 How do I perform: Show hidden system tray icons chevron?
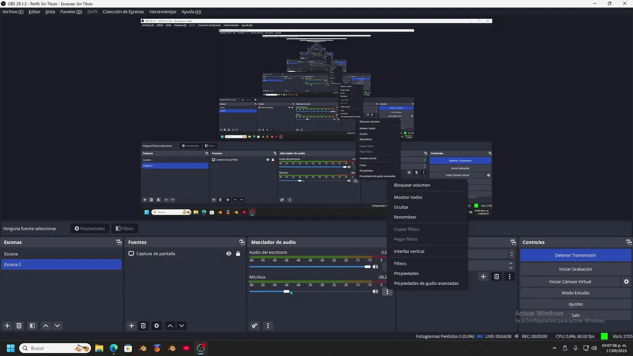pyautogui.click(x=554, y=348)
